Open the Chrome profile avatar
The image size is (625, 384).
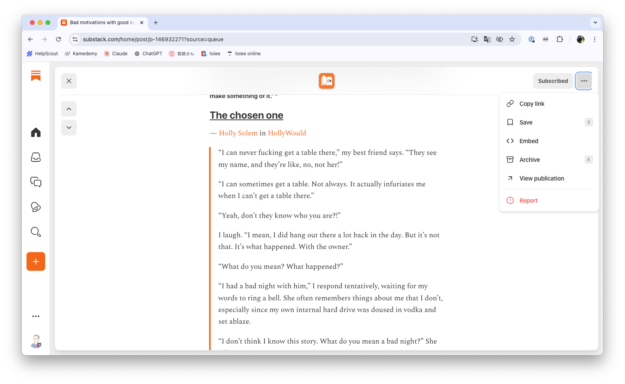581,39
